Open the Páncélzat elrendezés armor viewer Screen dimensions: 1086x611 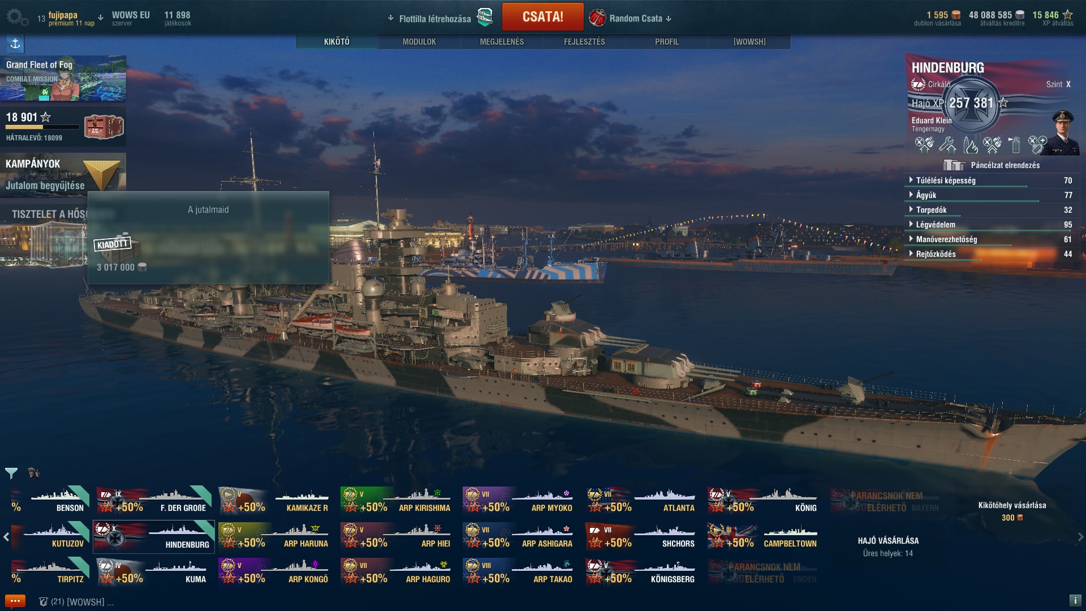pos(992,165)
